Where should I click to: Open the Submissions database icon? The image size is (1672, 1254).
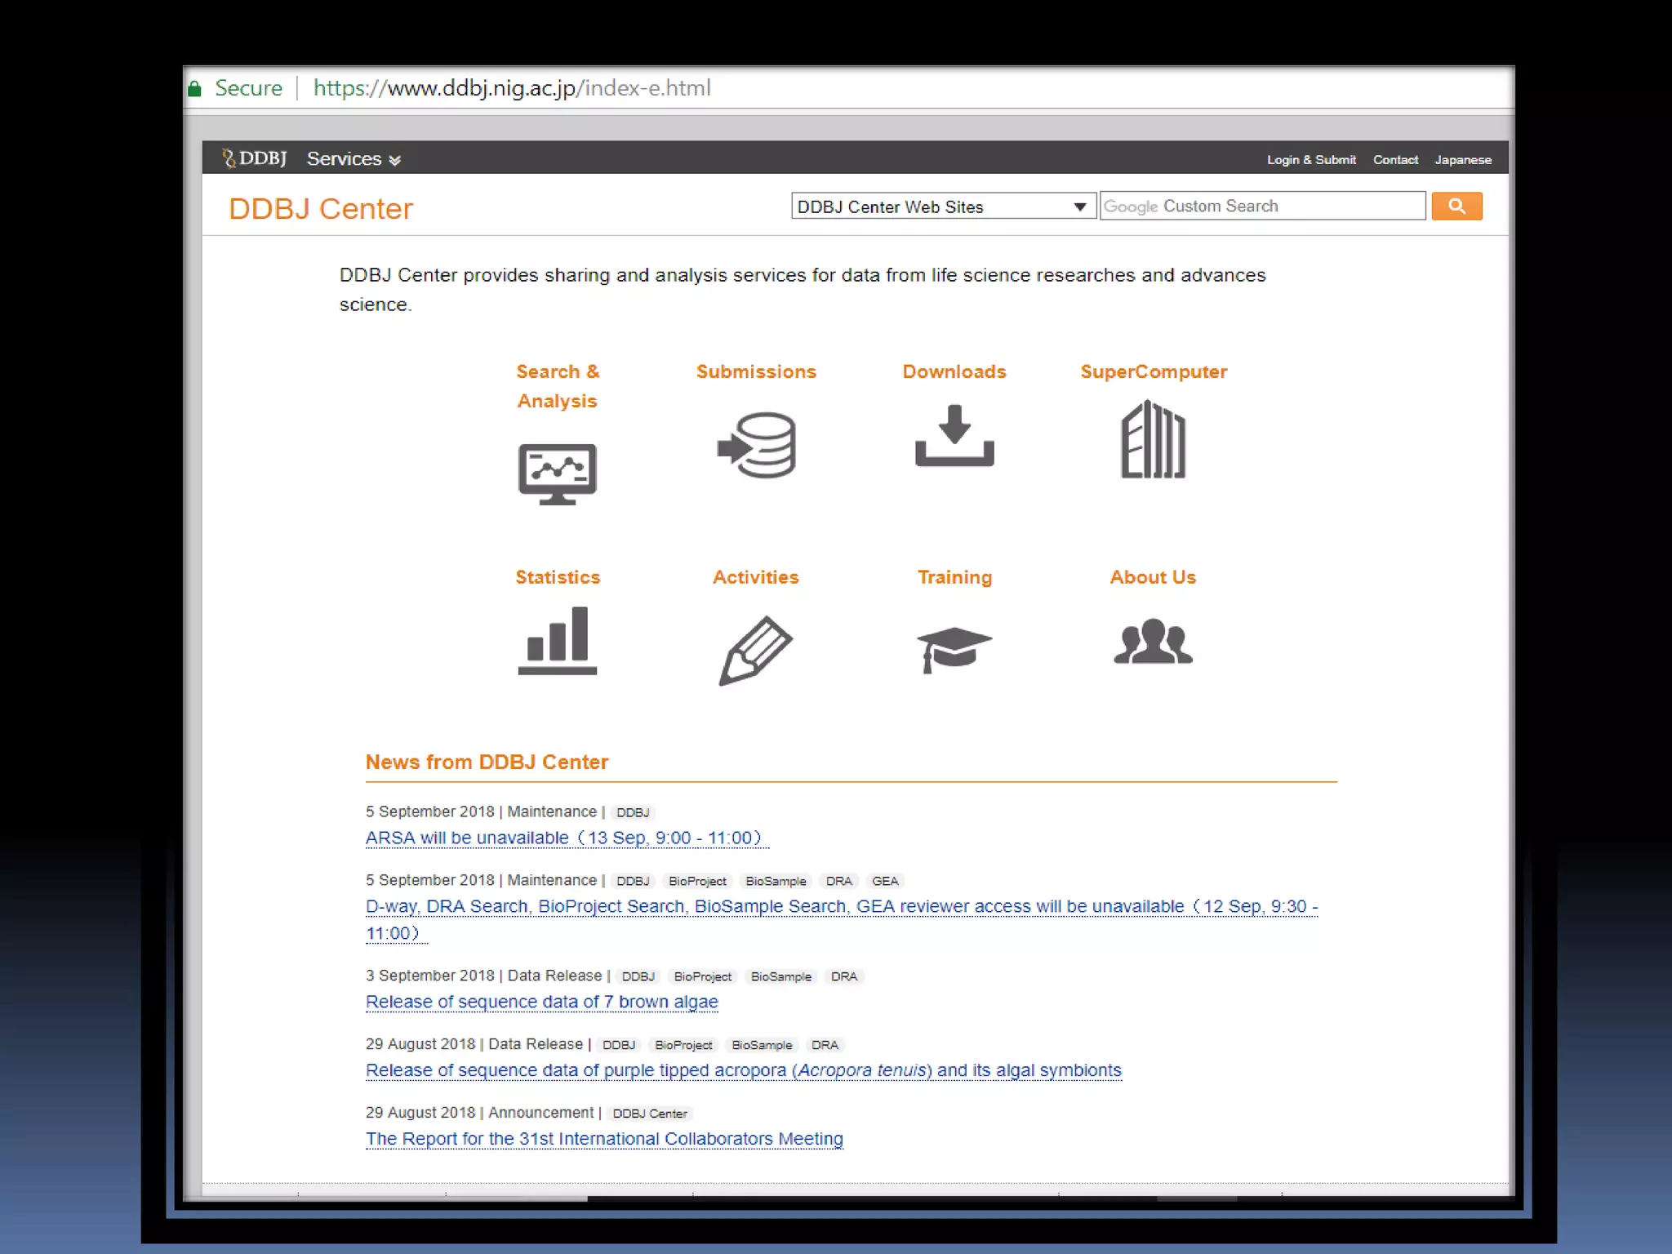[x=757, y=445]
